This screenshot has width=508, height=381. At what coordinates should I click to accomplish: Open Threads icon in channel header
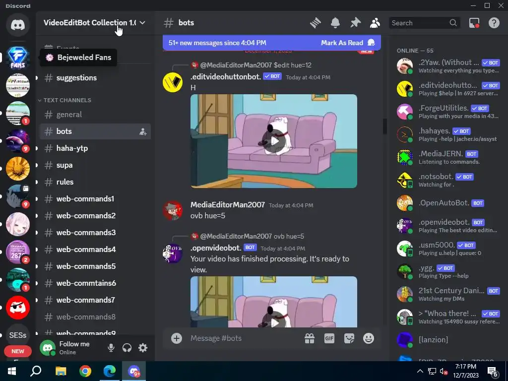click(315, 23)
